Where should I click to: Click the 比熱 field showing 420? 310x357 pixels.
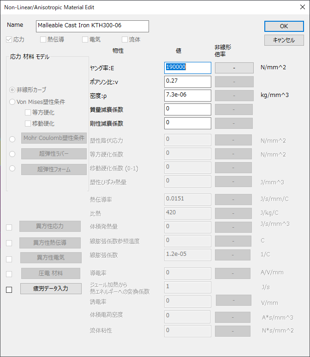click(188, 213)
